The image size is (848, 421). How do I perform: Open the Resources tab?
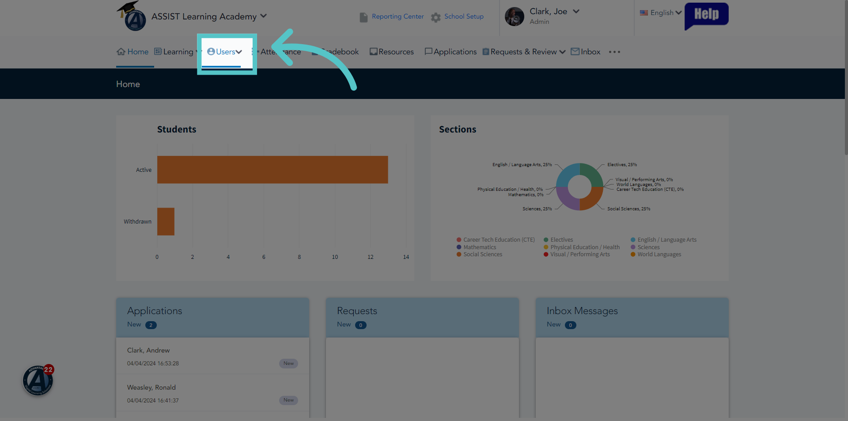click(x=392, y=52)
